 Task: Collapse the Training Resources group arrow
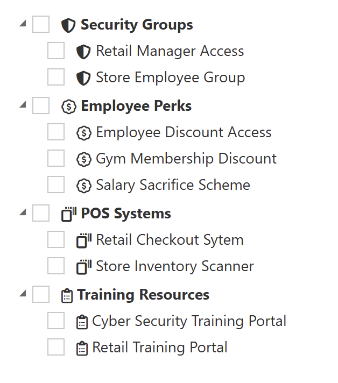(x=23, y=294)
